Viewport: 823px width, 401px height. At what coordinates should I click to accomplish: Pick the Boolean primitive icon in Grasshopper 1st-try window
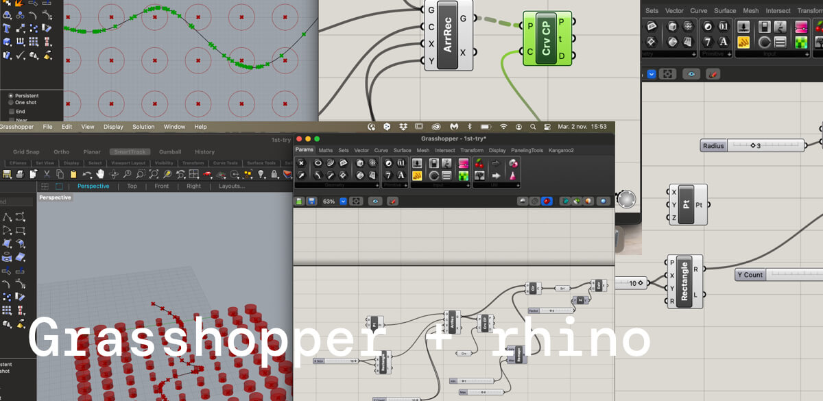pyautogui.click(x=388, y=163)
